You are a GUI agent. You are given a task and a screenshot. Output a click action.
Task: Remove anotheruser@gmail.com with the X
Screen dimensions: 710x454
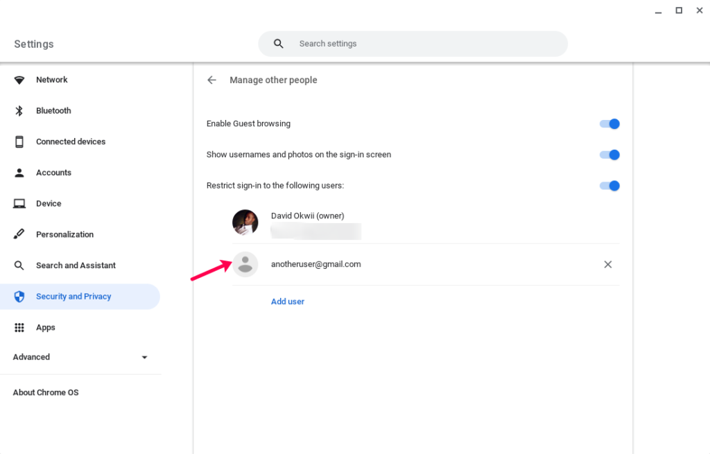coord(607,264)
